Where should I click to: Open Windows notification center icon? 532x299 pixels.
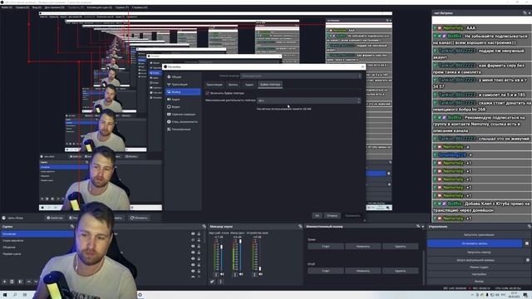(x=525, y=296)
